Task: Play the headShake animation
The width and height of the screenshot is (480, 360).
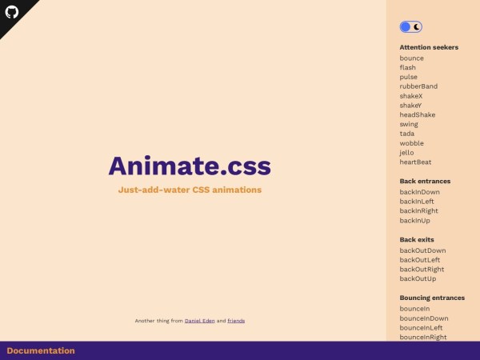Action: [417, 114]
